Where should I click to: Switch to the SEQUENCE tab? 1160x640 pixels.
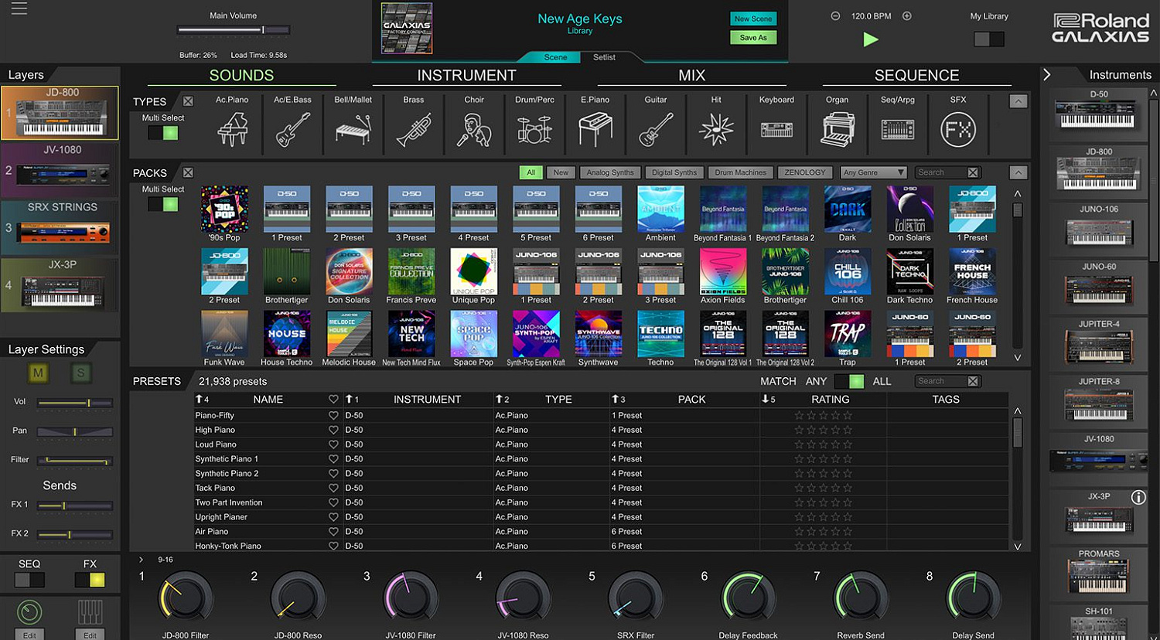coord(916,75)
